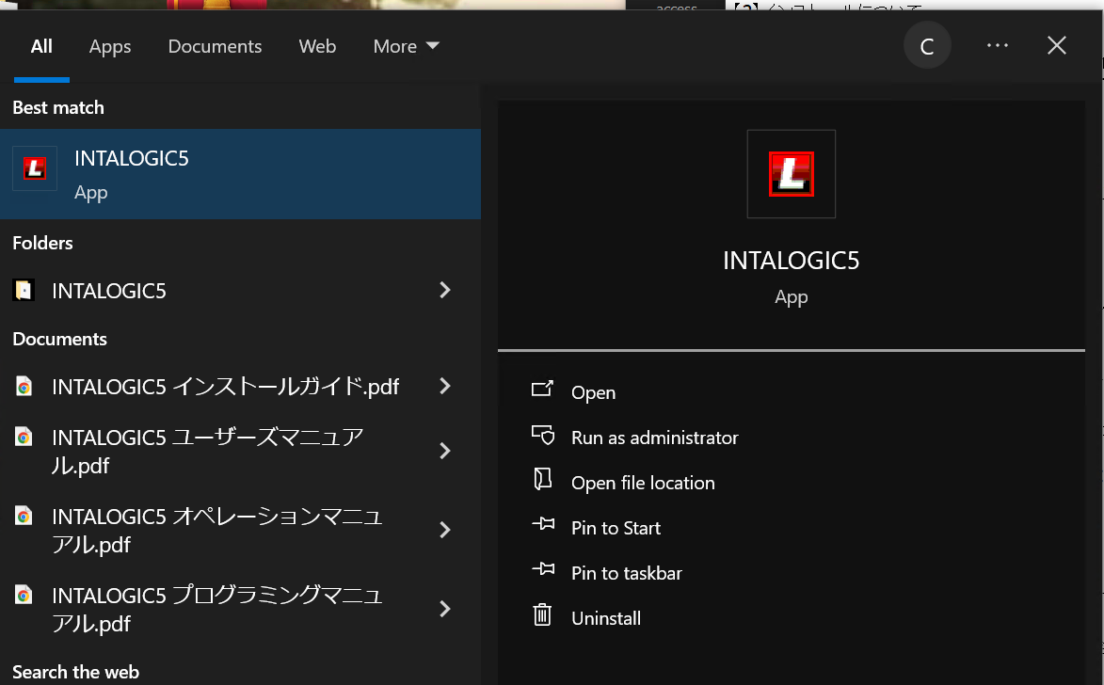1104x685 pixels.
Task: Switch to the Apps search tab
Action: point(110,46)
